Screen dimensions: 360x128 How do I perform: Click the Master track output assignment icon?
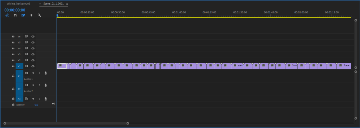(53, 104)
